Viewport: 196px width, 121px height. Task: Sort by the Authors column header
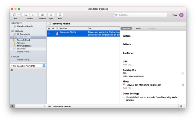(x=73, y=28)
